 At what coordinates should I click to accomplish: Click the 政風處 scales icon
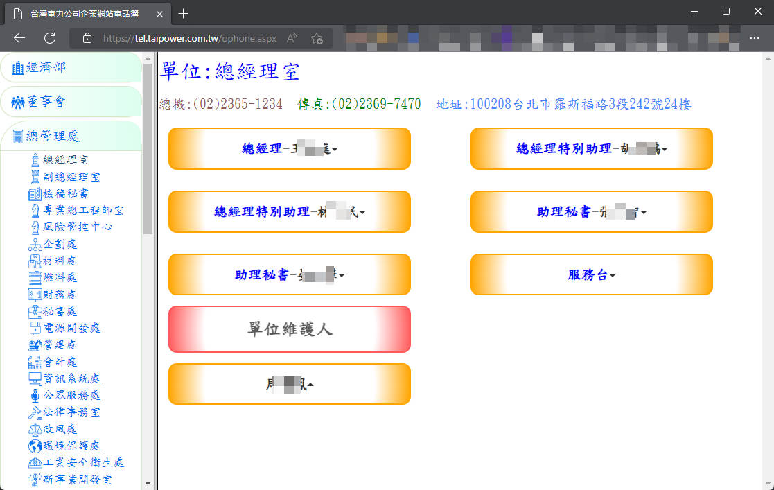(35, 429)
